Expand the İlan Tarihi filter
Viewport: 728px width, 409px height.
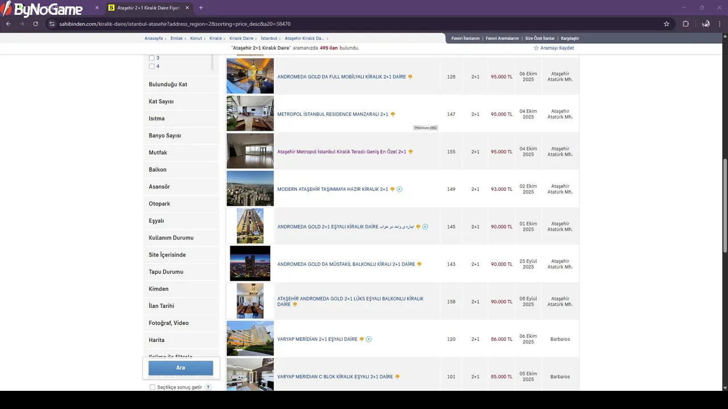click(181, 306)
